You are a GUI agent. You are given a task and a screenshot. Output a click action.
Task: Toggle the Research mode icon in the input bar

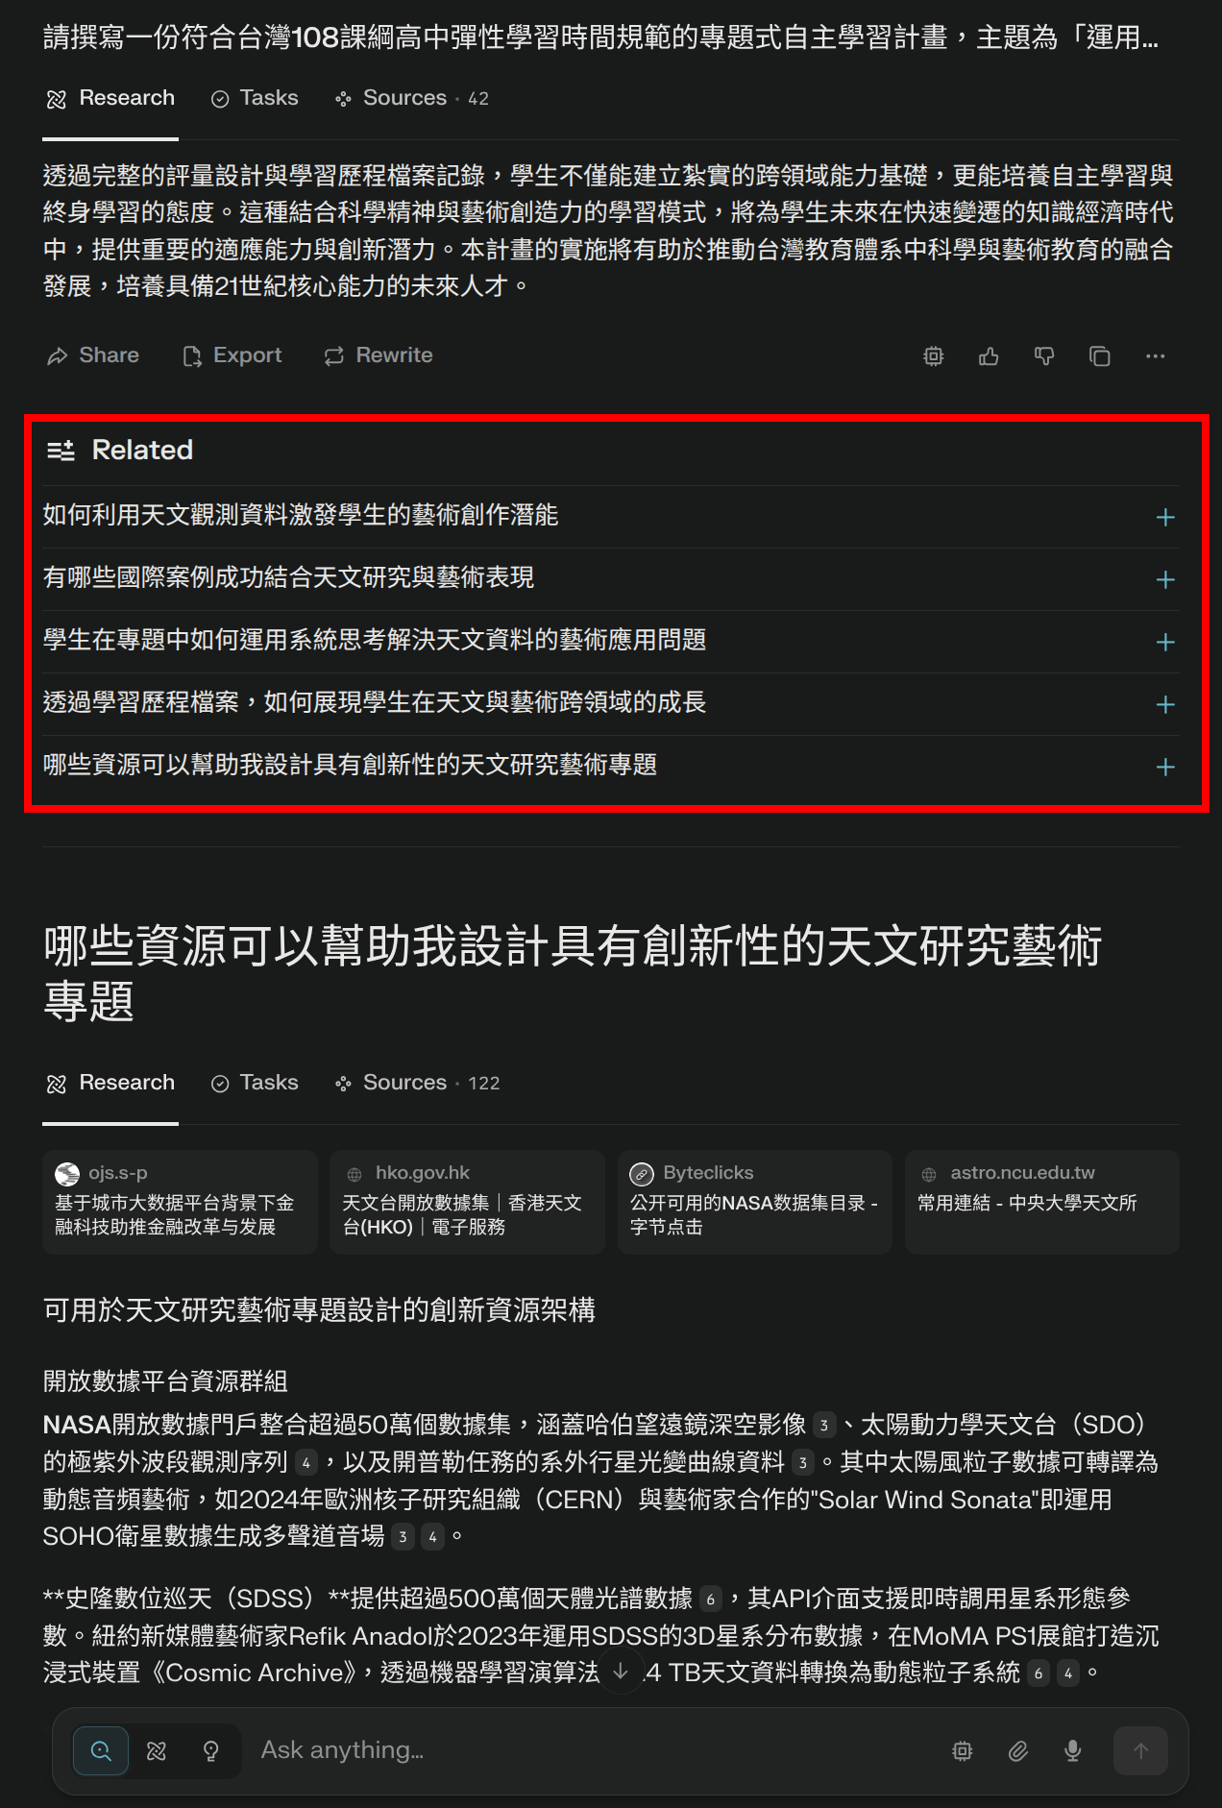[x=157, y=1751]
